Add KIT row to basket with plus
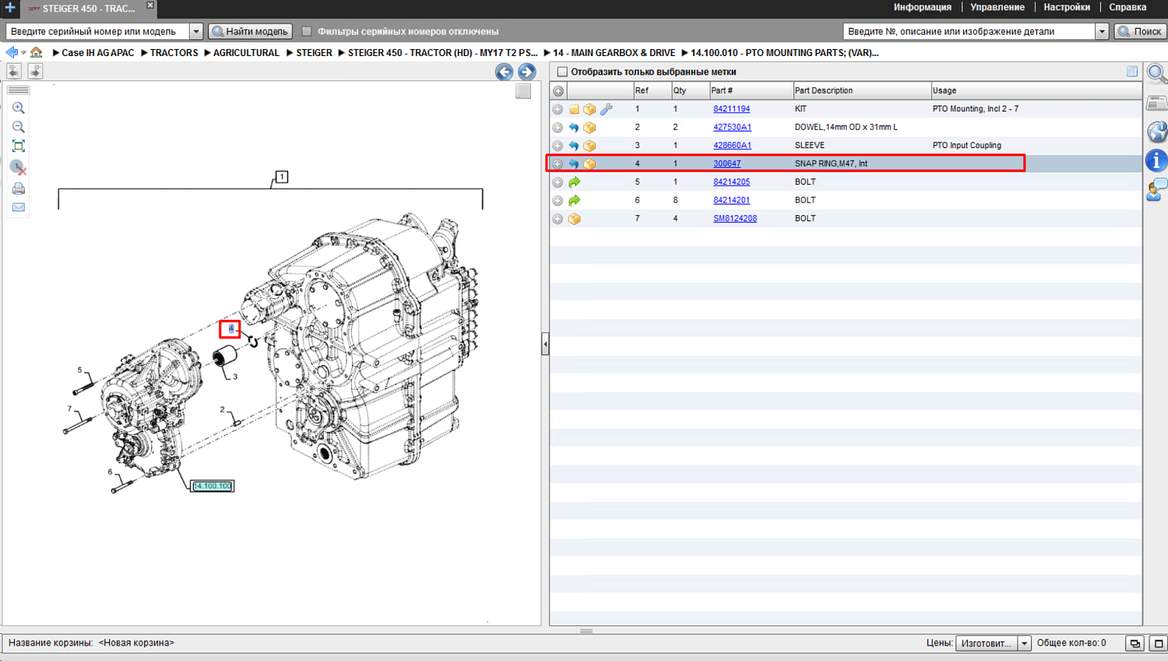Image resolution: width=1168 pixels, height=661 pixels. click(558, 109)
